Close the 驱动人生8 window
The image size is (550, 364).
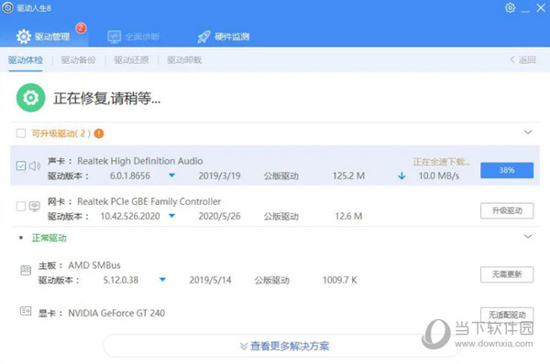(541, 7)
